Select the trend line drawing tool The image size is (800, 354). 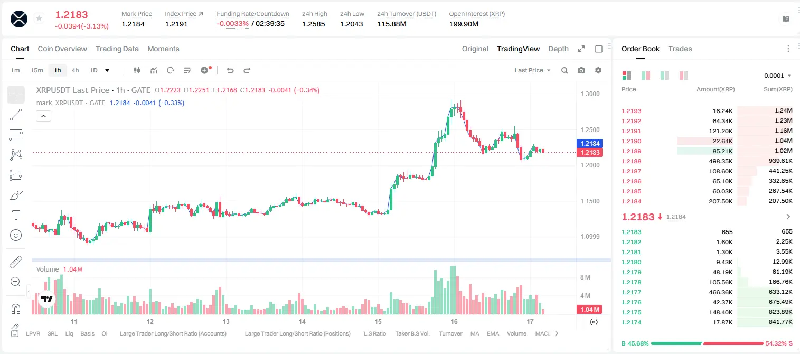tap(16, 115)
